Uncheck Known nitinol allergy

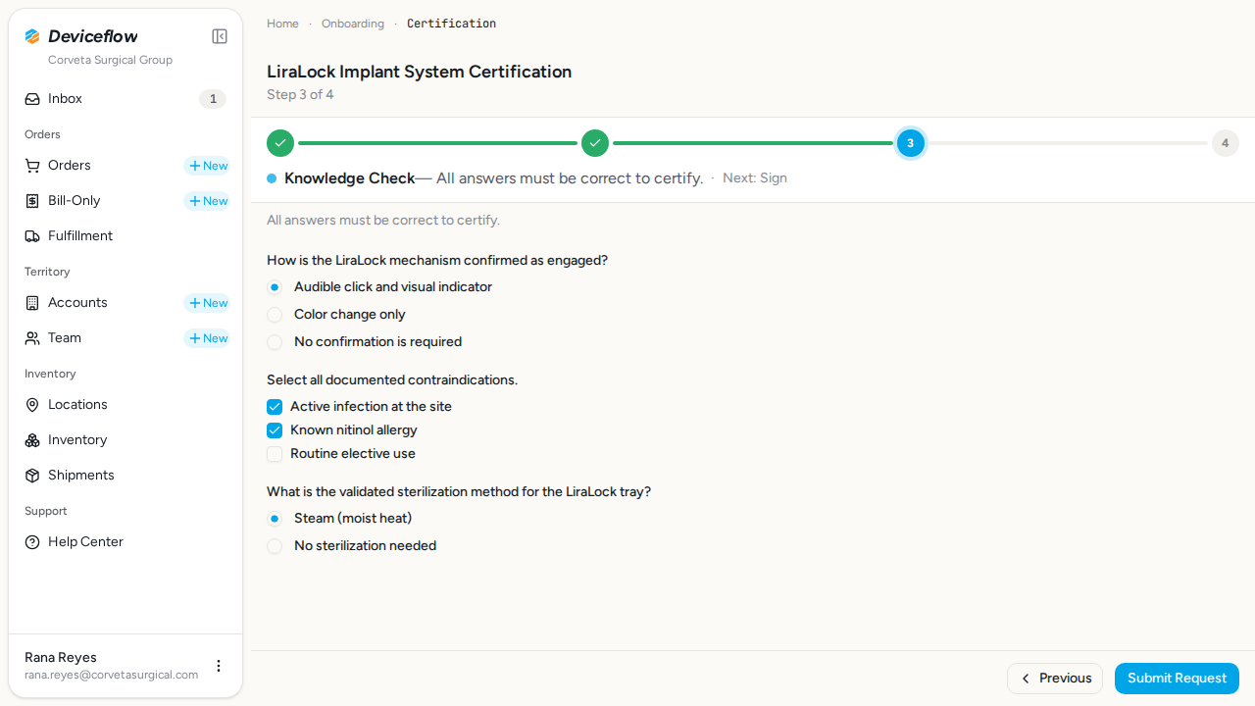click(x=275, y=430)
